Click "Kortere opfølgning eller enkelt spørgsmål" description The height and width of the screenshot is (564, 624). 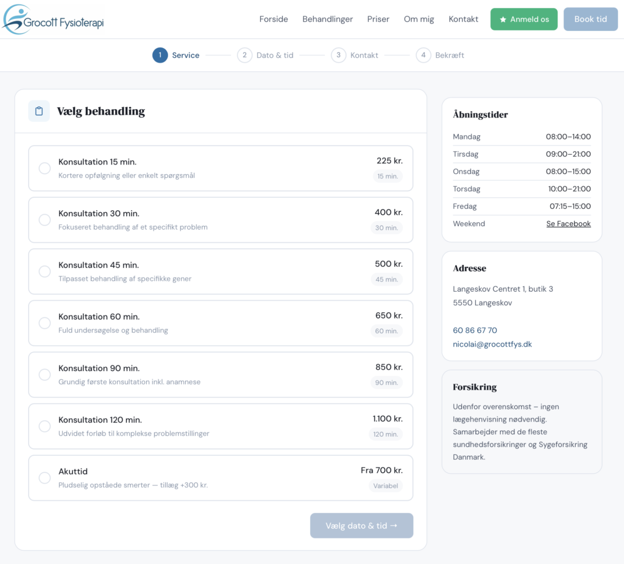[x=127, y=175]
